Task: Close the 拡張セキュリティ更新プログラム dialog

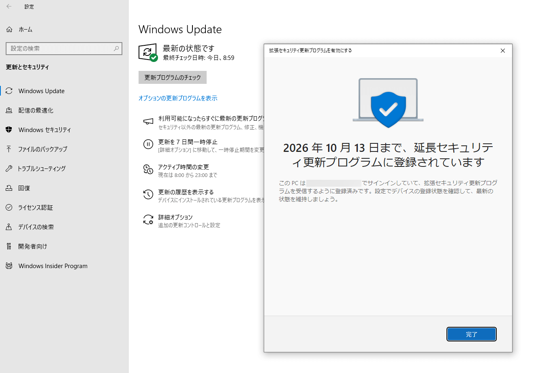Action: [503, 51]
